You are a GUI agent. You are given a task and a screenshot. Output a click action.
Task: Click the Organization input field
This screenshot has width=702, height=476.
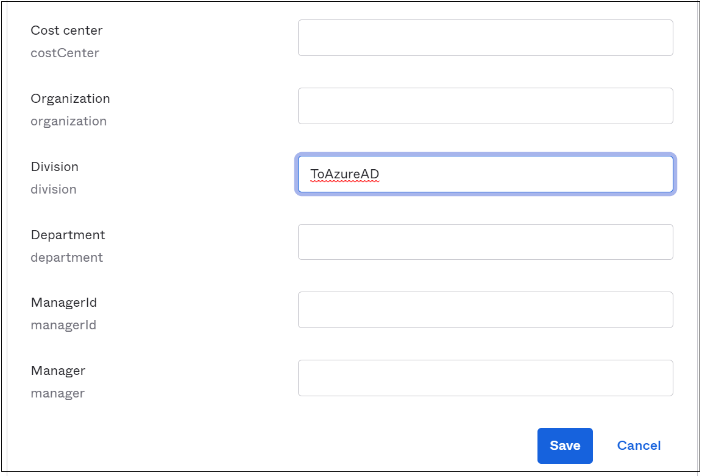tap(484, 105)
